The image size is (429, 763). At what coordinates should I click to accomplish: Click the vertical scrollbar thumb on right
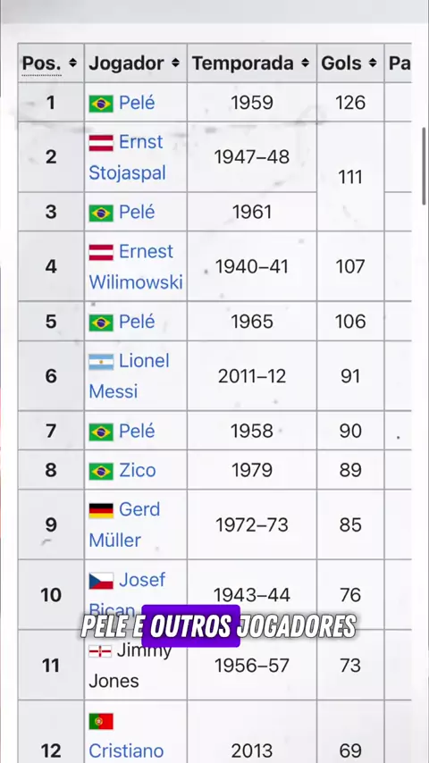(425, 166)
